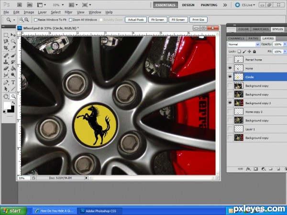Screen dimensions: 287x215
Task: Open Mini Bridge via the Mb icon
Action: coord(30,5)
